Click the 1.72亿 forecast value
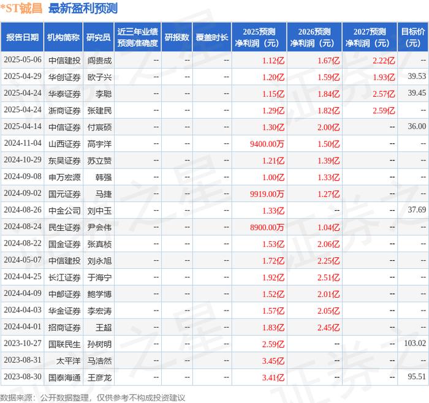Viewport: 429px width, 403px height. [x=273, y=260]
